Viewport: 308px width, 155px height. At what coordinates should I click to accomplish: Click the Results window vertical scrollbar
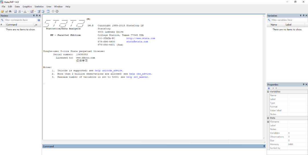click(x=264, y=77)
